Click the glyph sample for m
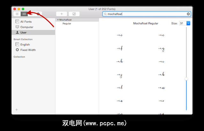The width and height of the screenshot is (204, 131). click(x=162, y=88)
